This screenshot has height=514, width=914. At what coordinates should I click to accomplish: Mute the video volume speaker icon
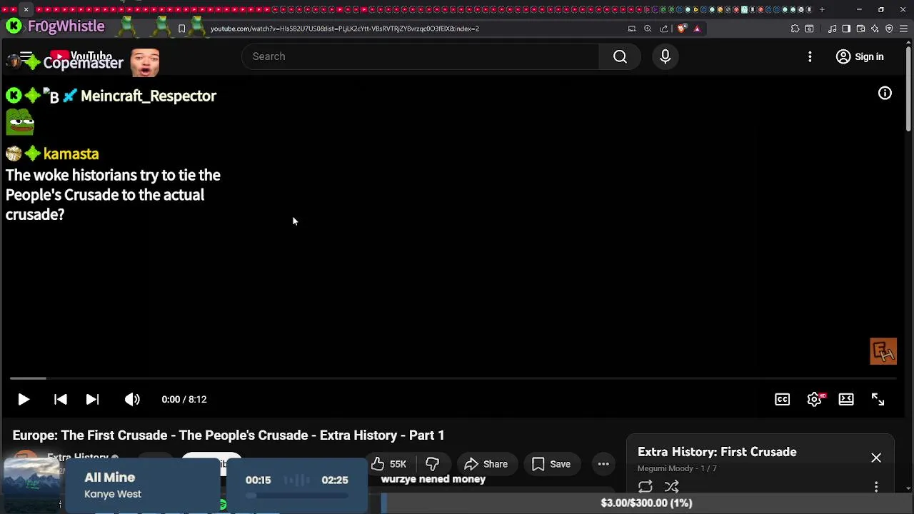tap(132, 399)
